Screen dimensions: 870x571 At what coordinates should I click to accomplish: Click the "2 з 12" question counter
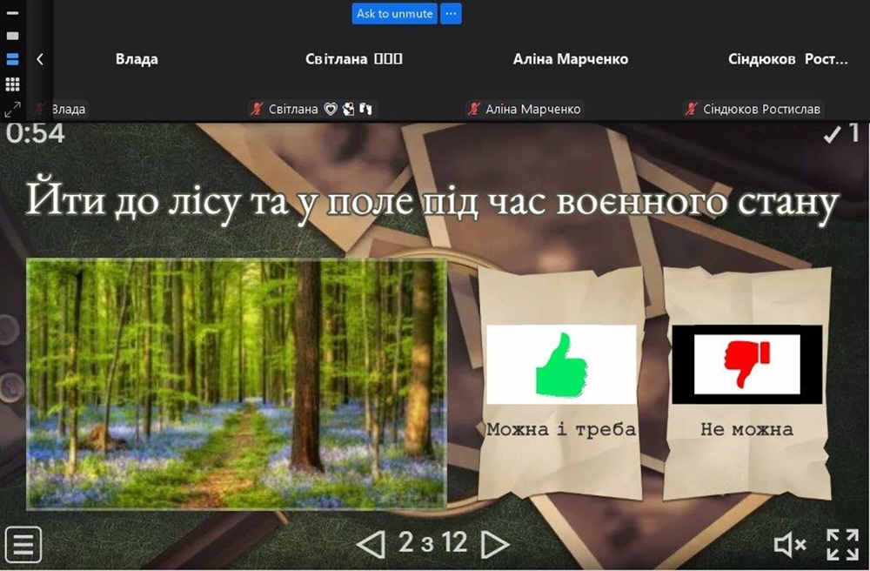coord(432,542)
